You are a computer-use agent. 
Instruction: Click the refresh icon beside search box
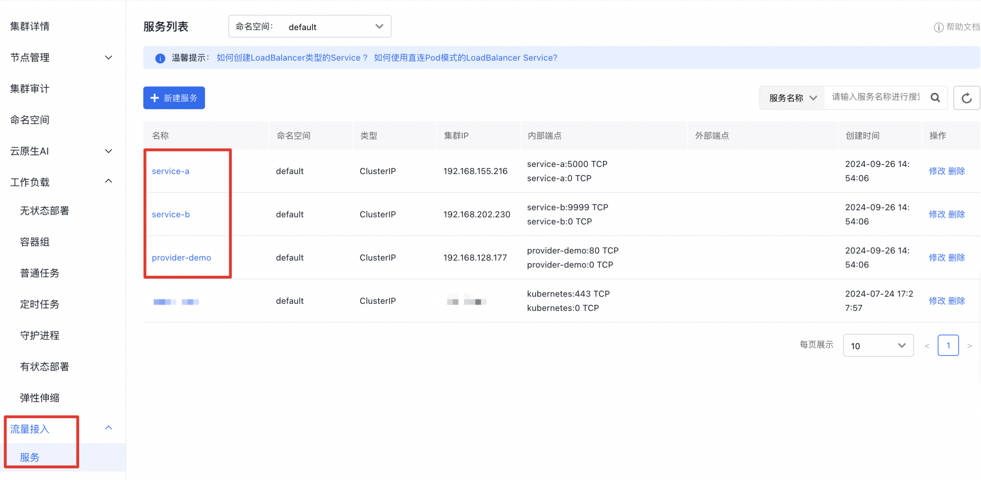click(x=966, y=98)
